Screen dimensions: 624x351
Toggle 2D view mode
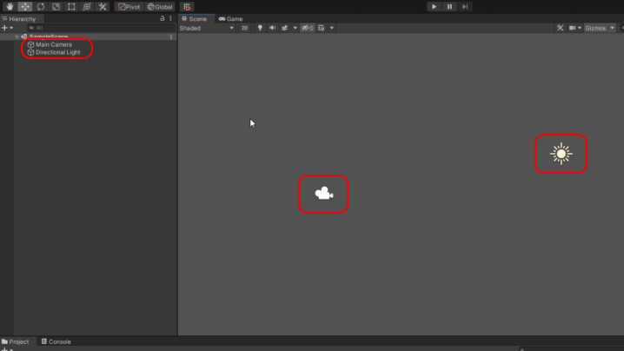pos(244,28)
